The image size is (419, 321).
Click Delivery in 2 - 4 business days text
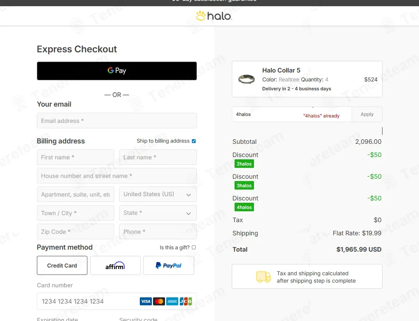(x=297, y=89)
